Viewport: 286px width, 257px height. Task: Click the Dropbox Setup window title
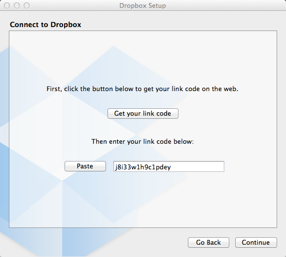[143, 5]
